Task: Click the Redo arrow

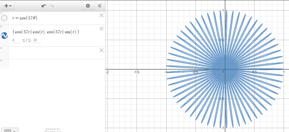Action: [51, 6]
